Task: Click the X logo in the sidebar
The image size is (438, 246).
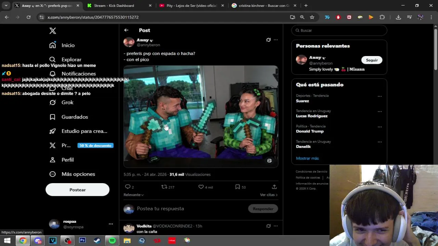Action: click(52, 31)
